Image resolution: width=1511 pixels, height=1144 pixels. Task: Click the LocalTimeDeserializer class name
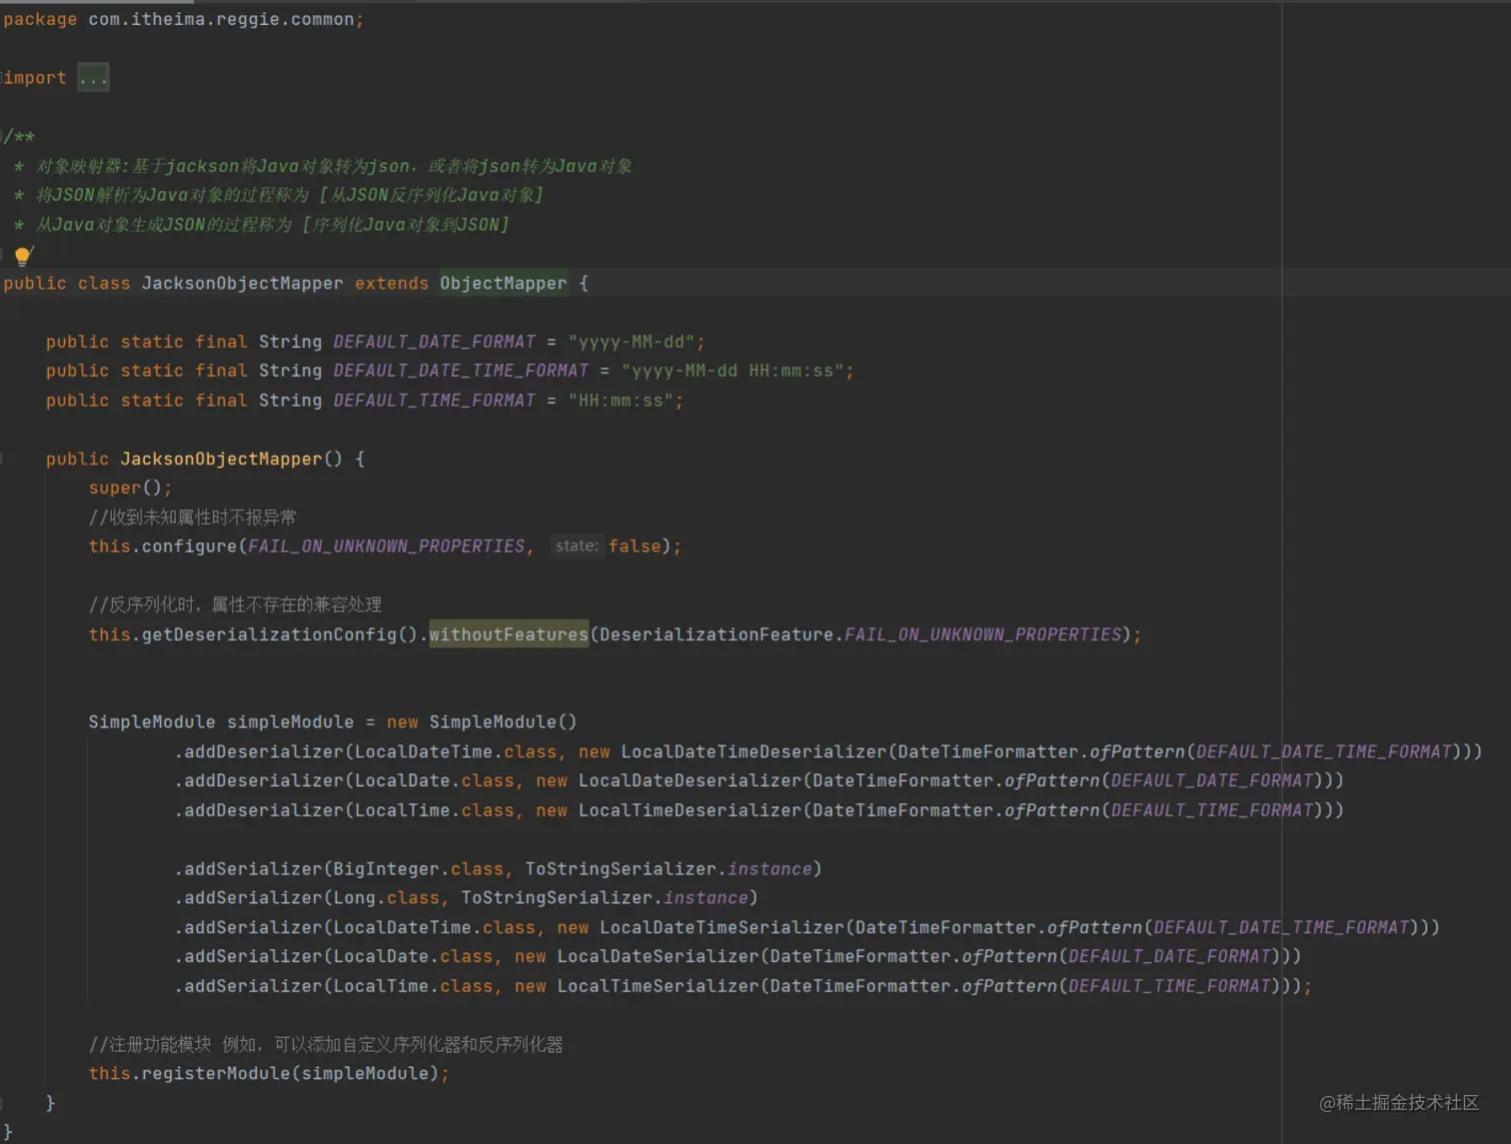(x=690, y=810)
